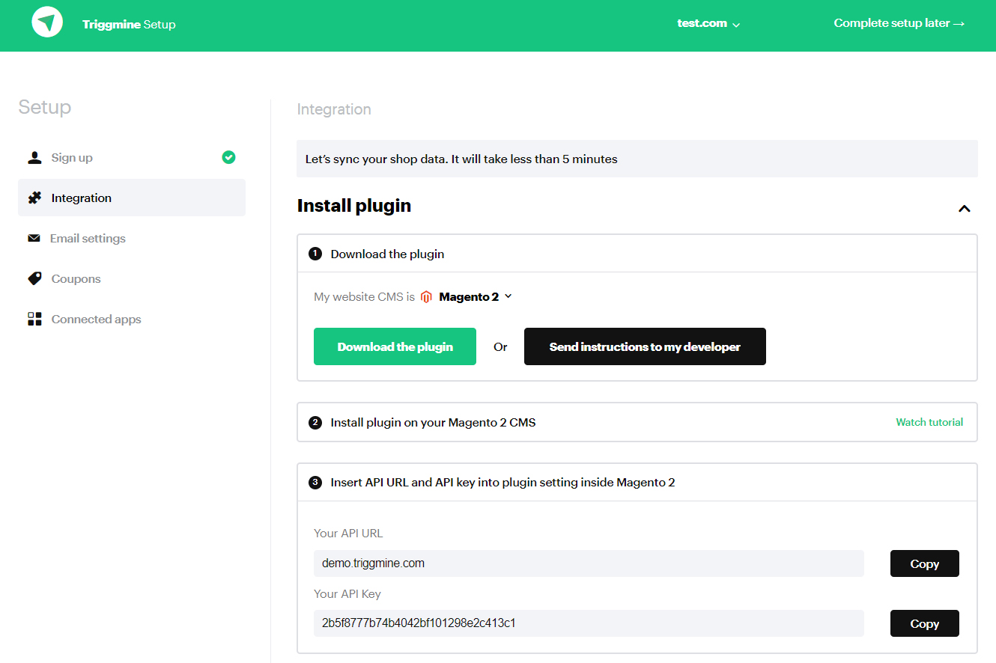Open the Connected apps step
This screenshot has height=663, width=996.
click(132, 319)
